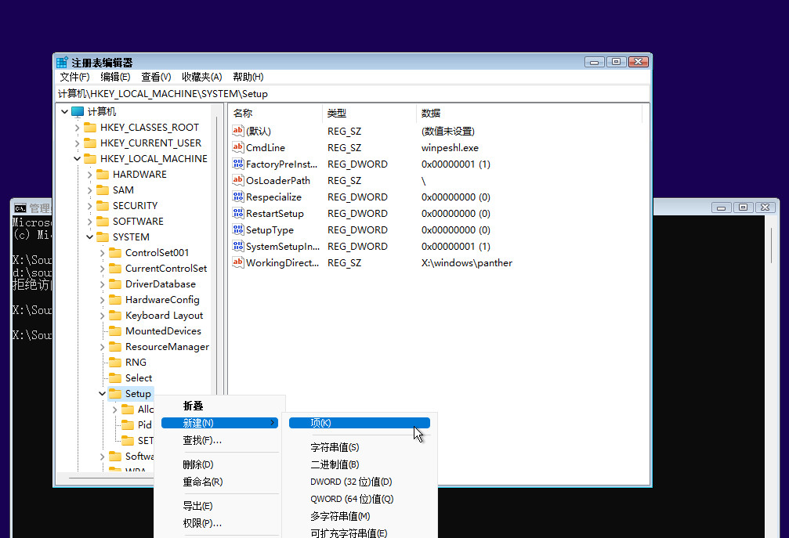Select 查找(F)... in the context menu

pyautogui.click(x=219, y=440)
